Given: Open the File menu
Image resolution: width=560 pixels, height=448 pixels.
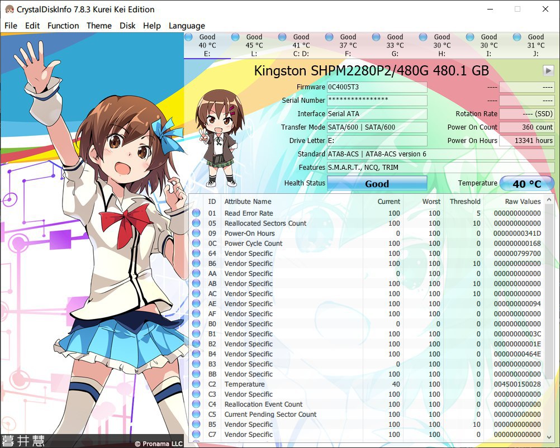Looking at the screenshot, I should (11, 26).
